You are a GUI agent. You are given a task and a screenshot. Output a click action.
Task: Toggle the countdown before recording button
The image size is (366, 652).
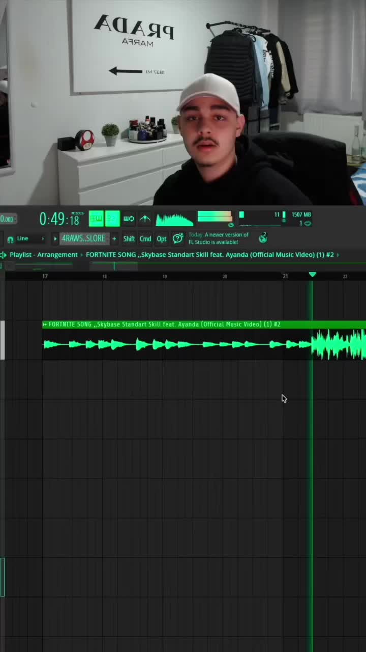click(112, 219)
